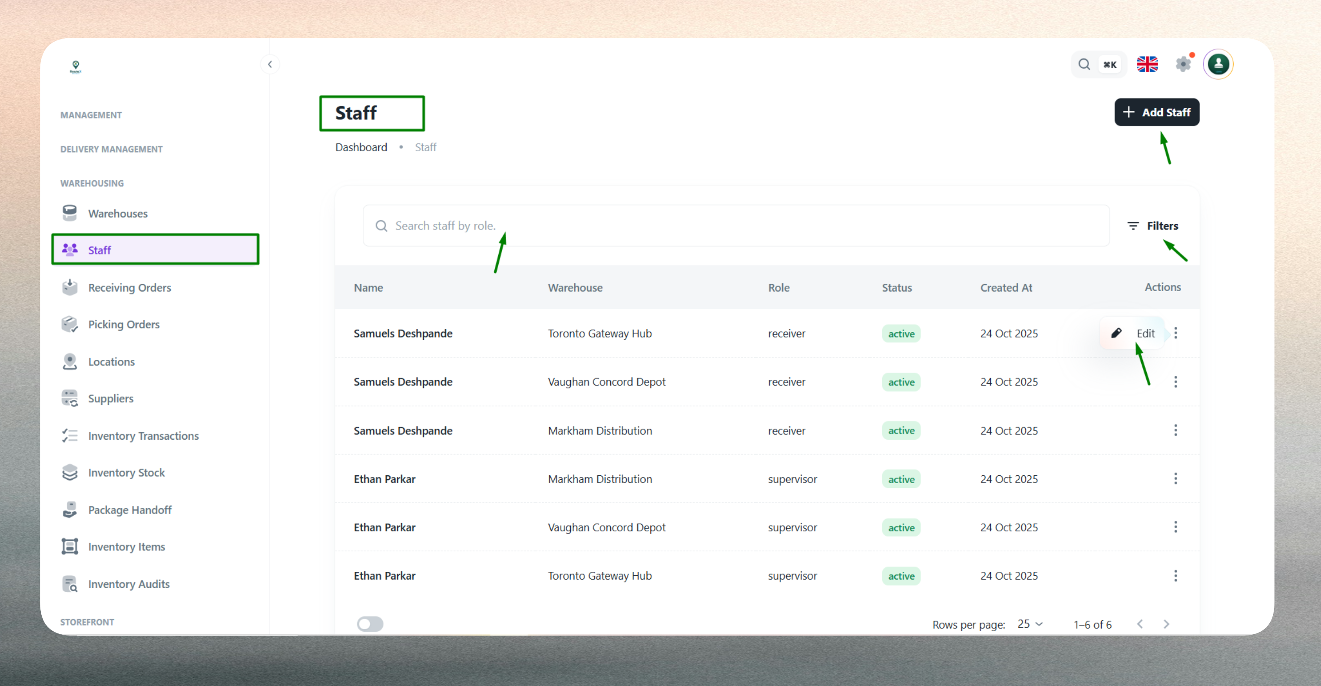Select the Warehouses sidebar icon
Image resolution: width=1321 pixels, height=686 pixels.
click(x=70, y=213)
